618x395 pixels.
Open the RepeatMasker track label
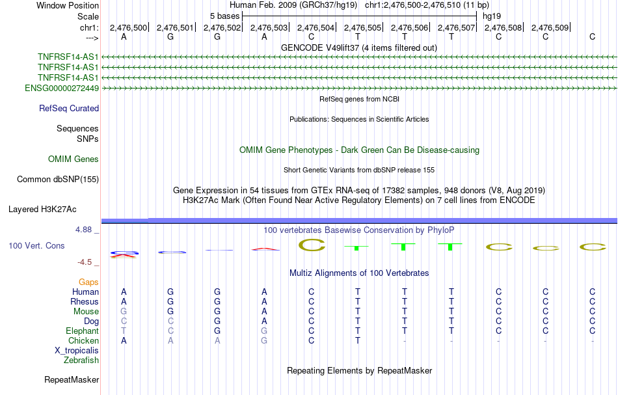coord(72,379)
